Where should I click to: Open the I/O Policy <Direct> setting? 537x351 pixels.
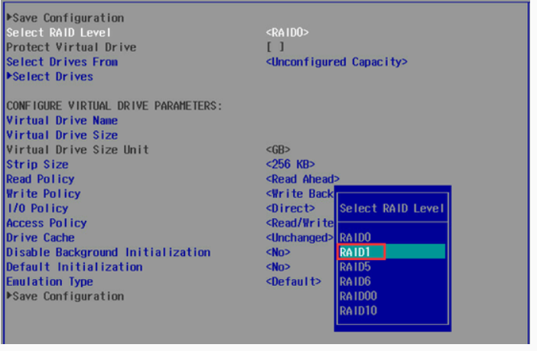point(291,208)
